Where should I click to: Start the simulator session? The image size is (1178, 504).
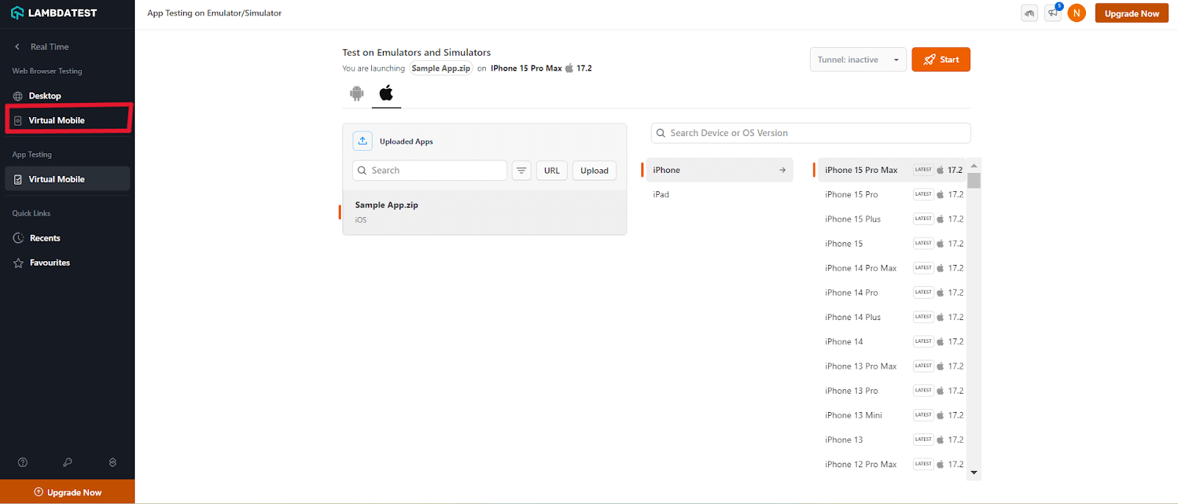941,60
